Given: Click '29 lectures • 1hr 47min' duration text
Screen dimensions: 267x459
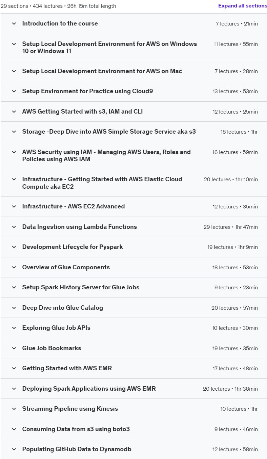Looking at the screenshot, I should (x=231, y=227).
